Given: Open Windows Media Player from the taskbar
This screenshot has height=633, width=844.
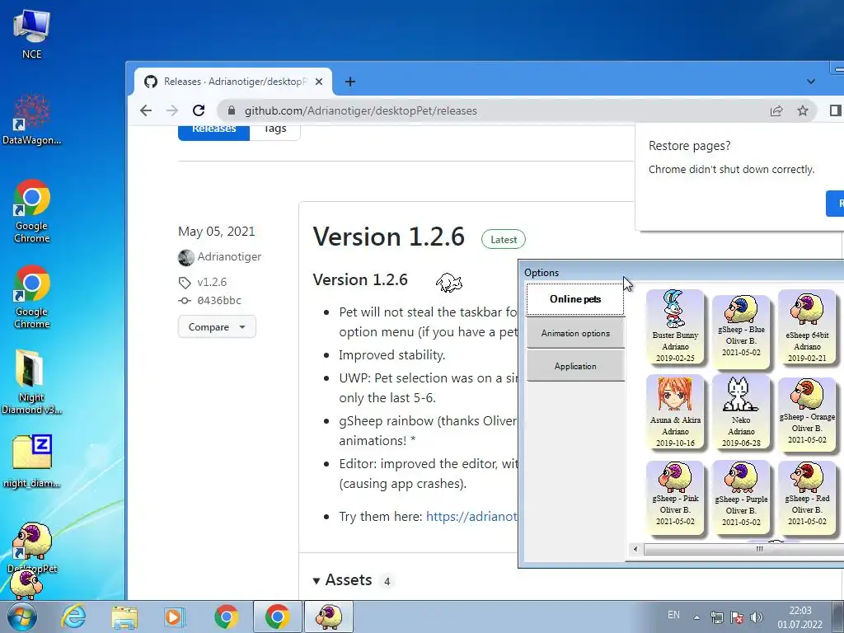Looking at the screenshot, I should pyautogui.click(x=175, y=617).
